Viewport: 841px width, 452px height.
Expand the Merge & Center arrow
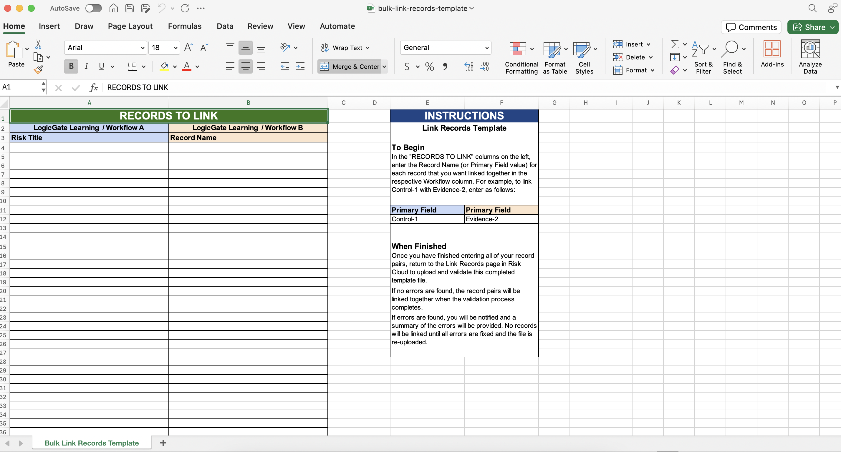384,67
